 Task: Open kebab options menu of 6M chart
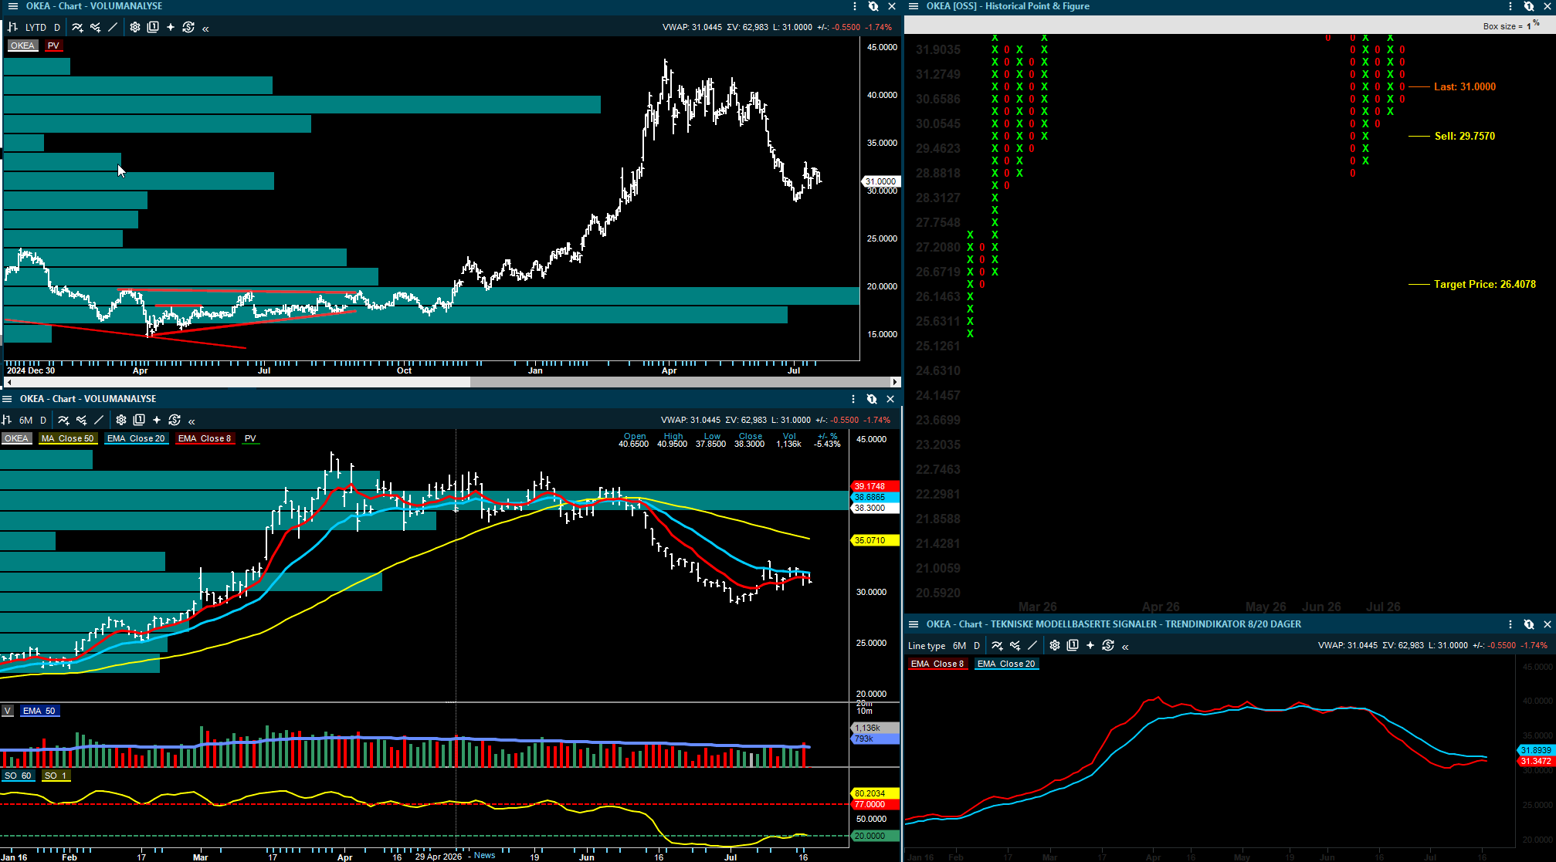pos(853,399)
